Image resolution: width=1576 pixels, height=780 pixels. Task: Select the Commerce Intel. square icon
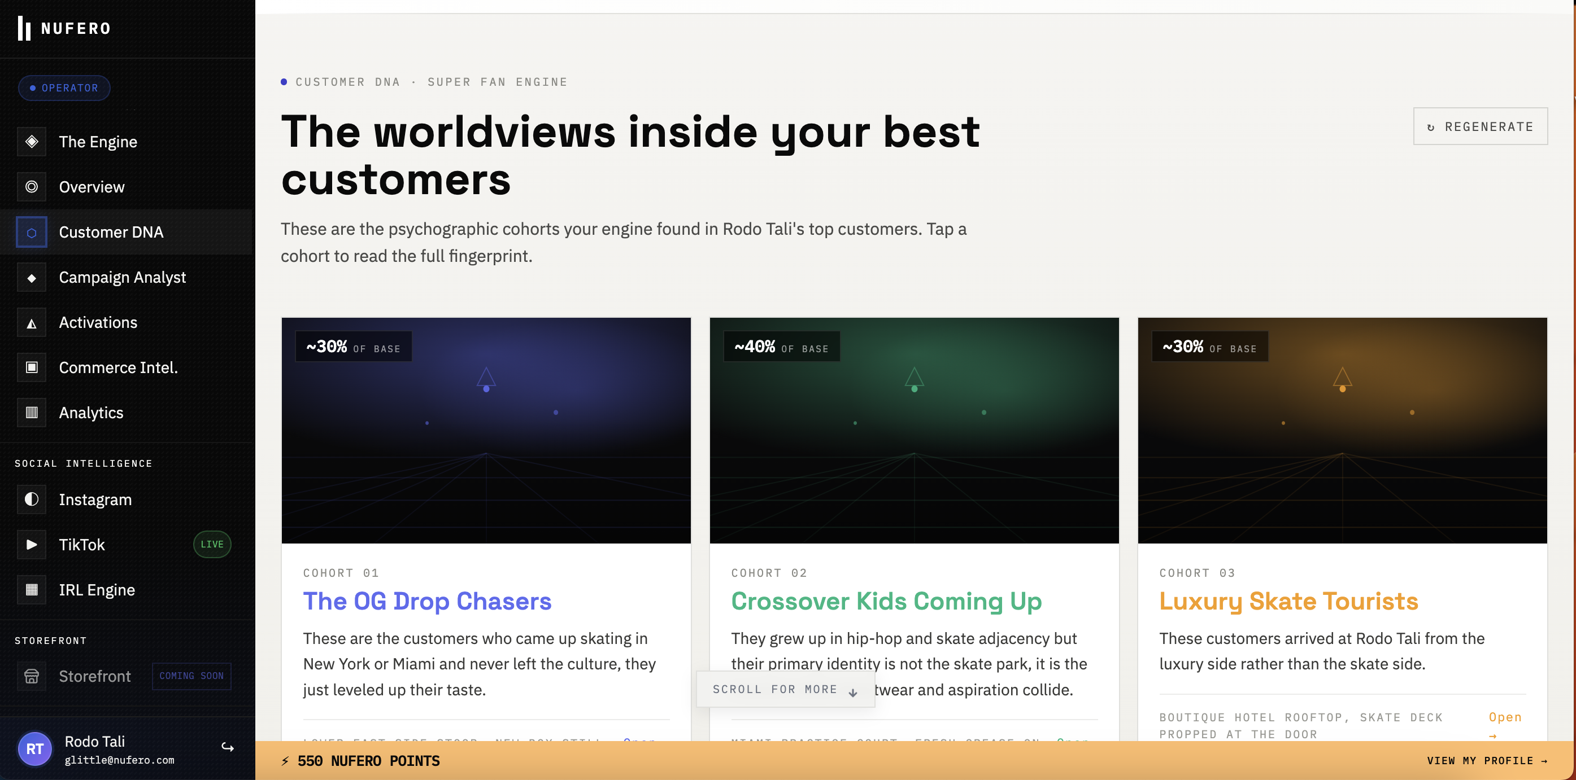point(32,367)
